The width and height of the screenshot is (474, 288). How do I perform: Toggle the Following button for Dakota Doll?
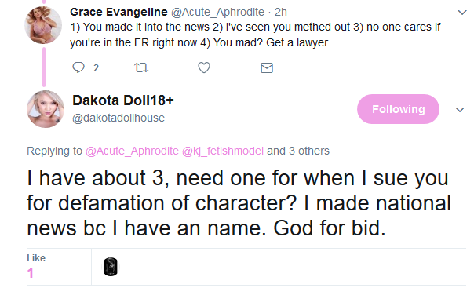398,109
